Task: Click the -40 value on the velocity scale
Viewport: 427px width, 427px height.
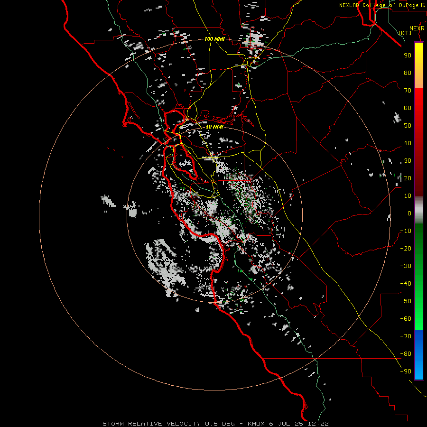Action: click(x=406, y=284)
